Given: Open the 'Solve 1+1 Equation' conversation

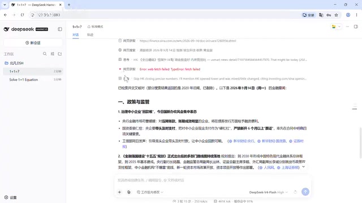Looking at the screenshot, I should click(33, 80).
